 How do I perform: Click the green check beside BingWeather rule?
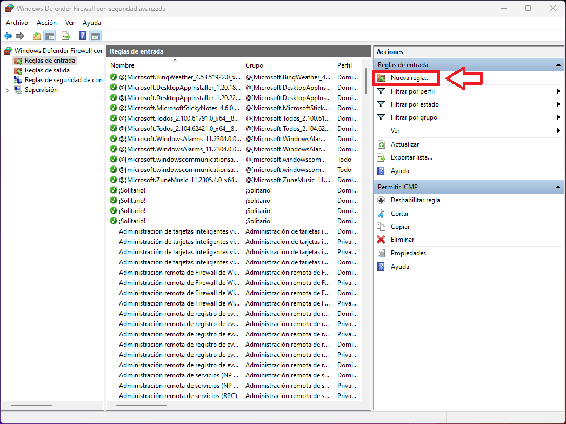[114, 77]
